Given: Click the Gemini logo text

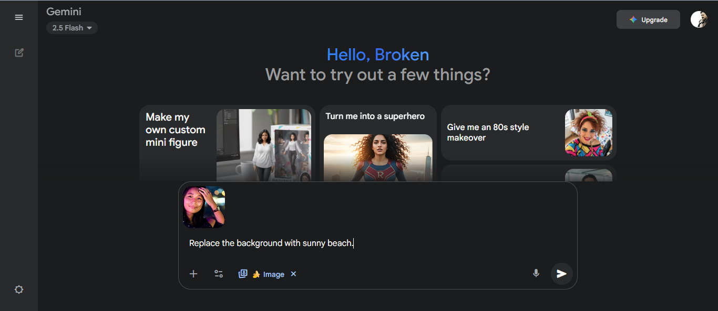Looking at the screenshot, I should coord(64,11).
